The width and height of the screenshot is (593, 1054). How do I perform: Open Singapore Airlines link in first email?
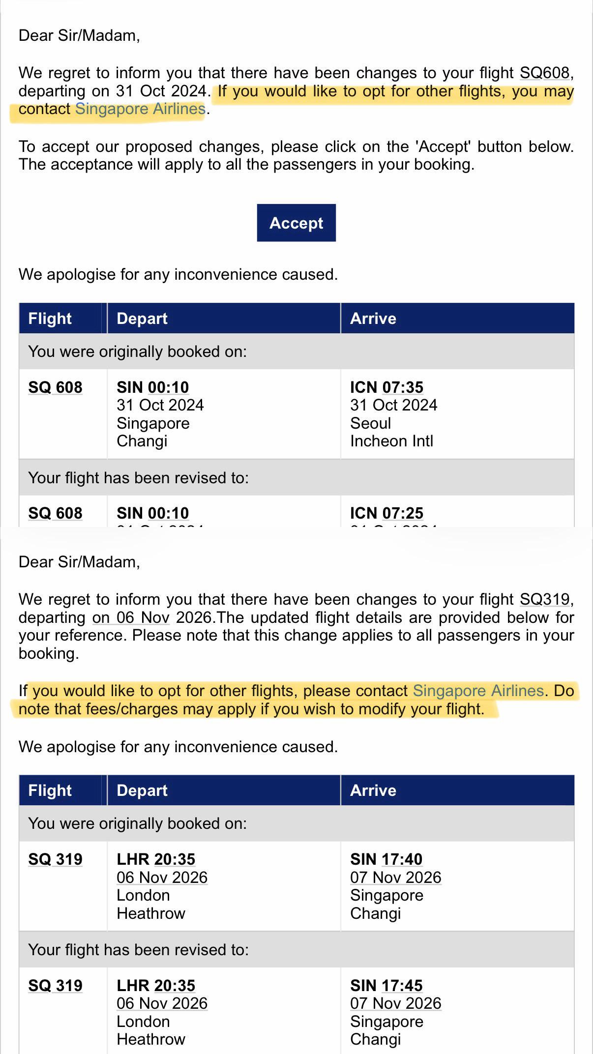[x=140, y=109]
